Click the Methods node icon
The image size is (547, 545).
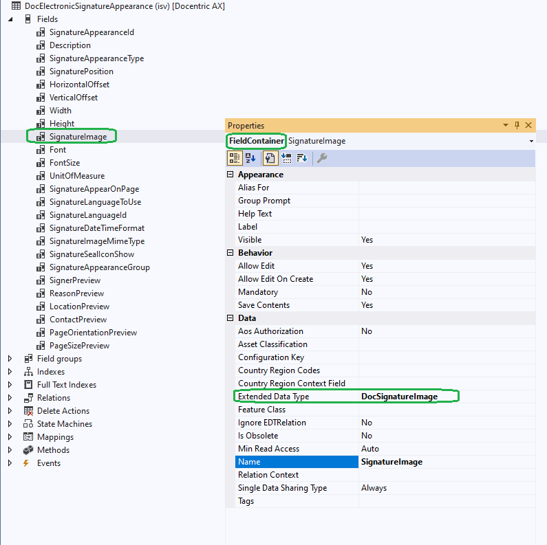click(28, 450)
